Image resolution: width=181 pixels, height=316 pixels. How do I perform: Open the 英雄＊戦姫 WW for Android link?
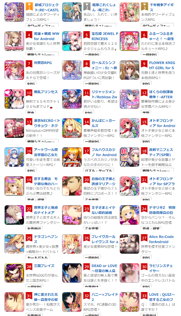click(x=47, y=36)
